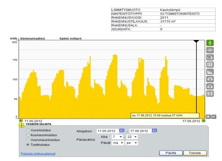Select Kuukausikulutus radio button

28,135
